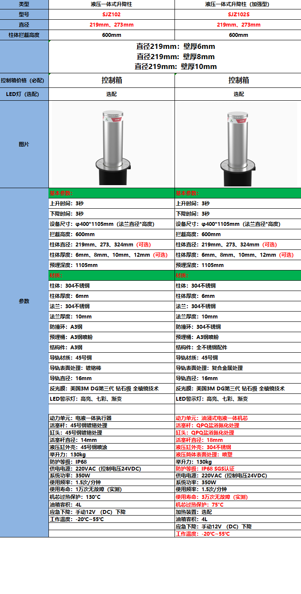Click 动力单元：电液一体执行器 cell
Image resolution: width=301 pixels, height=594 pixels.
(111, 418)
